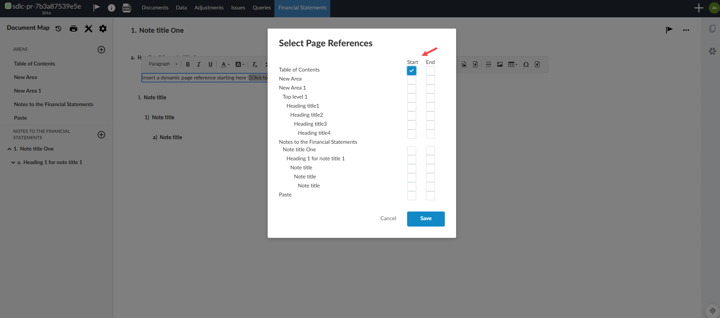The image size is (720, 318).
Task: Click the print icon in Document Map
Action: (74, 29)
